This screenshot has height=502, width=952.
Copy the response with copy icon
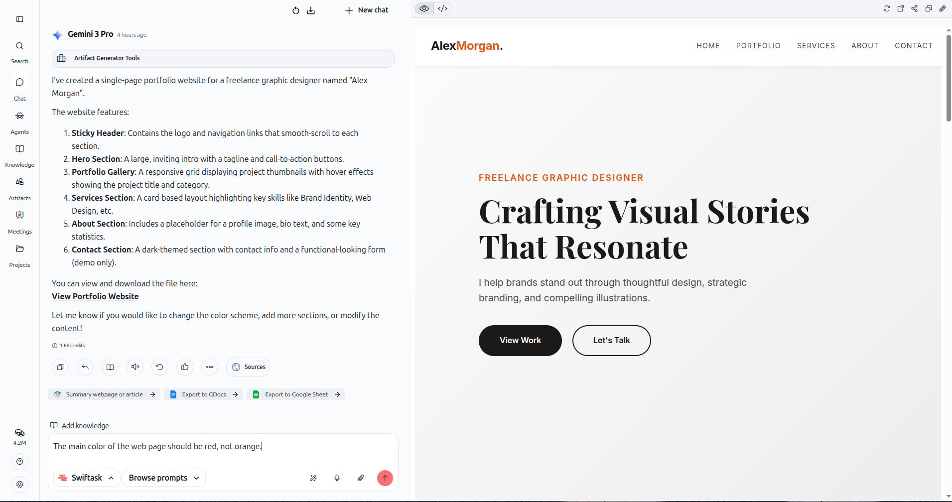60,367
